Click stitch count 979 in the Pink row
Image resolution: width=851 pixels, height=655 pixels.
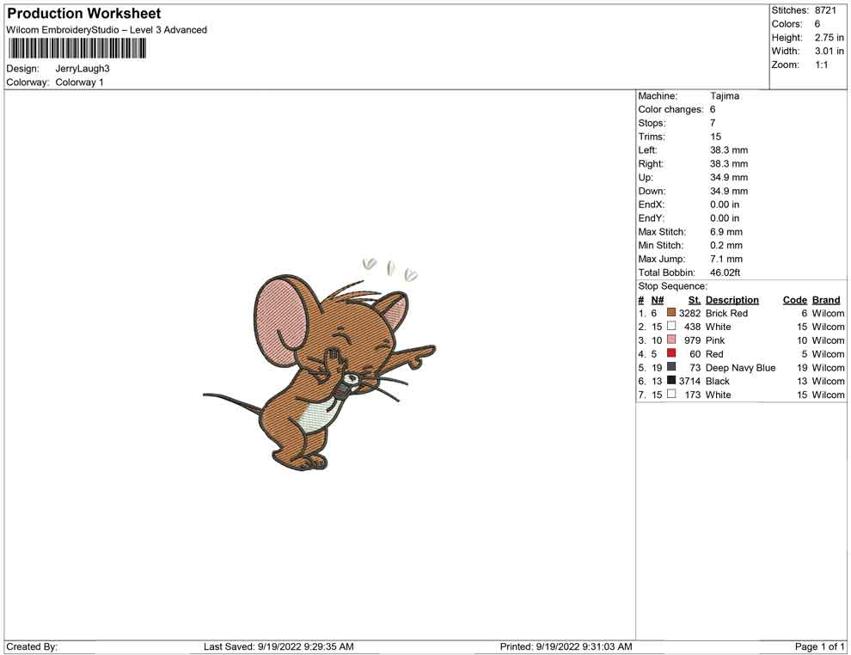pyautogui.click(x=692, y=340)
